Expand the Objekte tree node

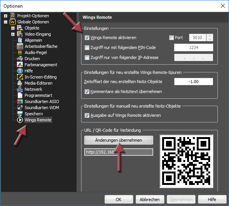13,28
